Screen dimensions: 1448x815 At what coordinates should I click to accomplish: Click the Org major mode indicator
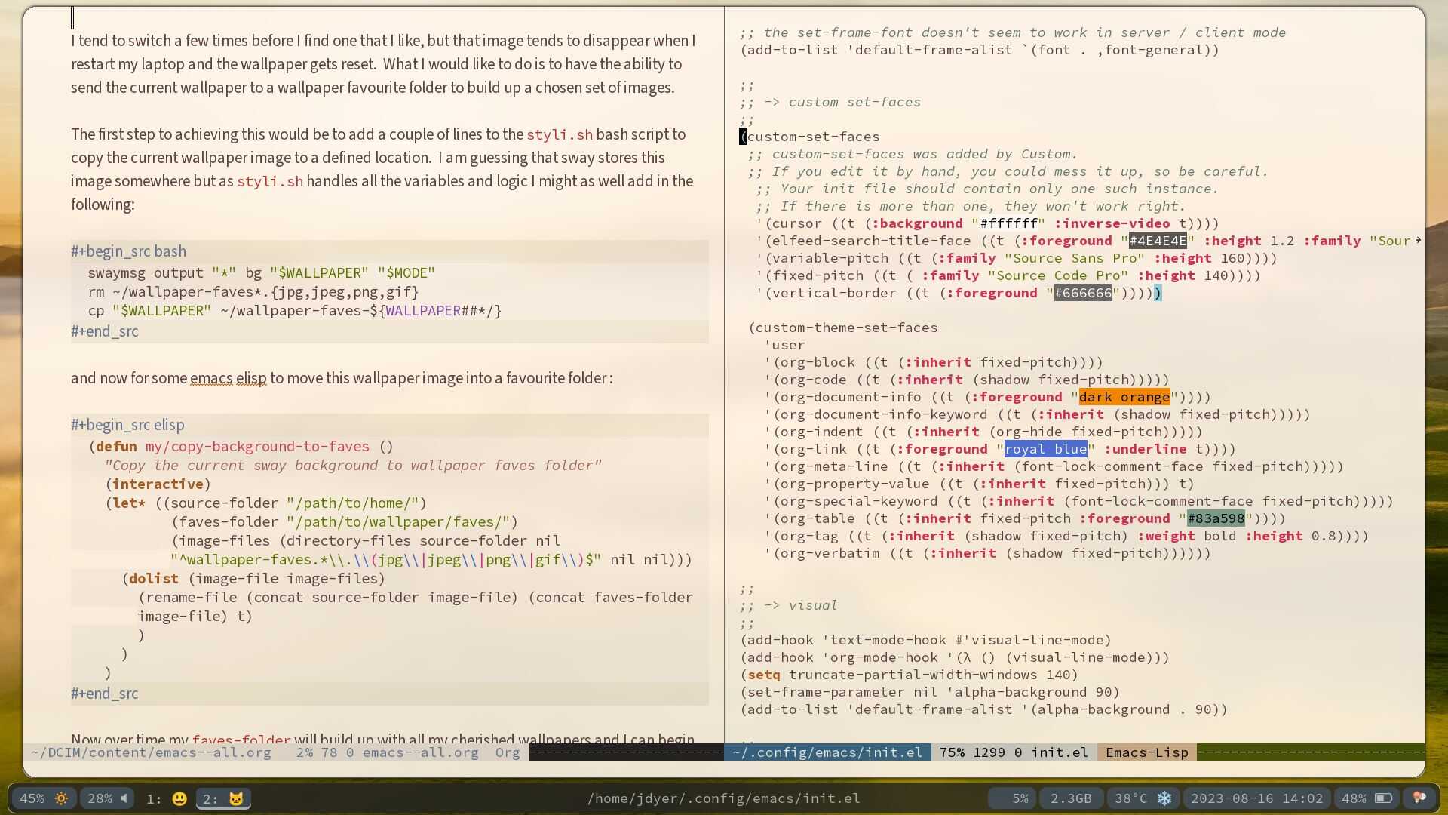click(x=508, y=752)
